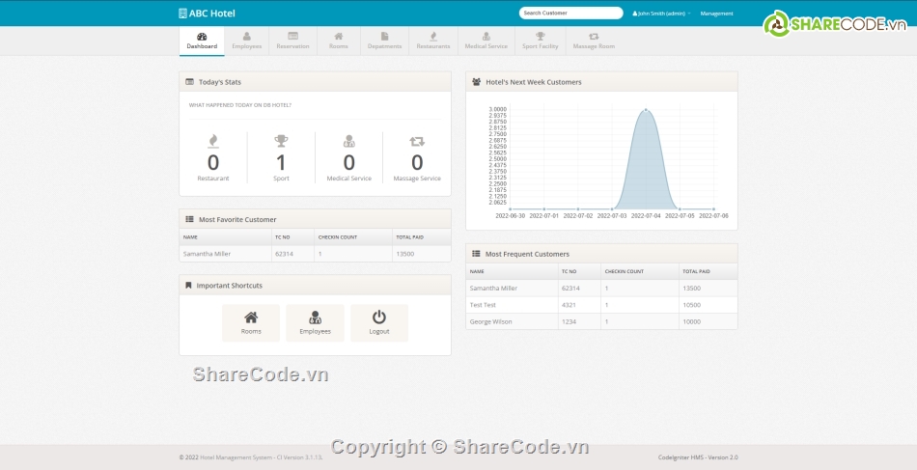Click the Samantha Miller row in Most Favorite Customer
Viewport: 917px width, 470px height.
pyautogui.click(x=316, y=254)
